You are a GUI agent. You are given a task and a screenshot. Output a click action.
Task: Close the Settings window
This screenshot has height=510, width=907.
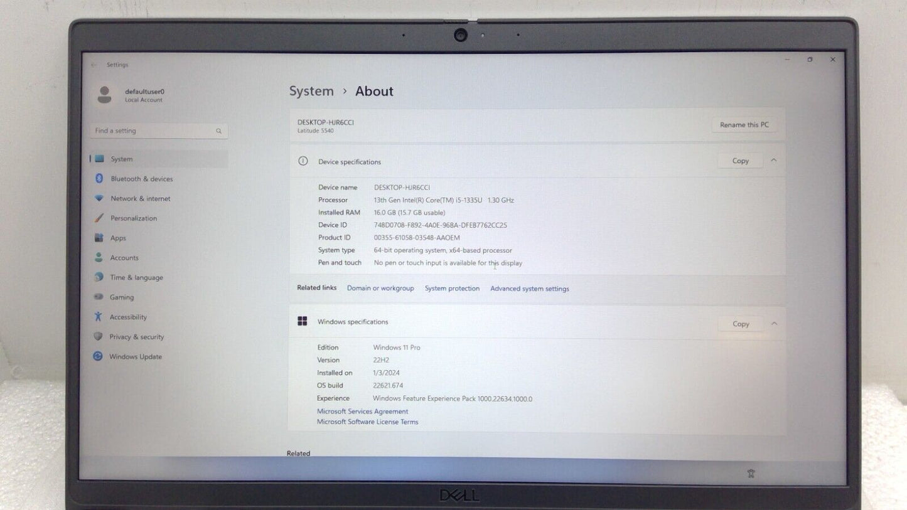tap(833, 60)
